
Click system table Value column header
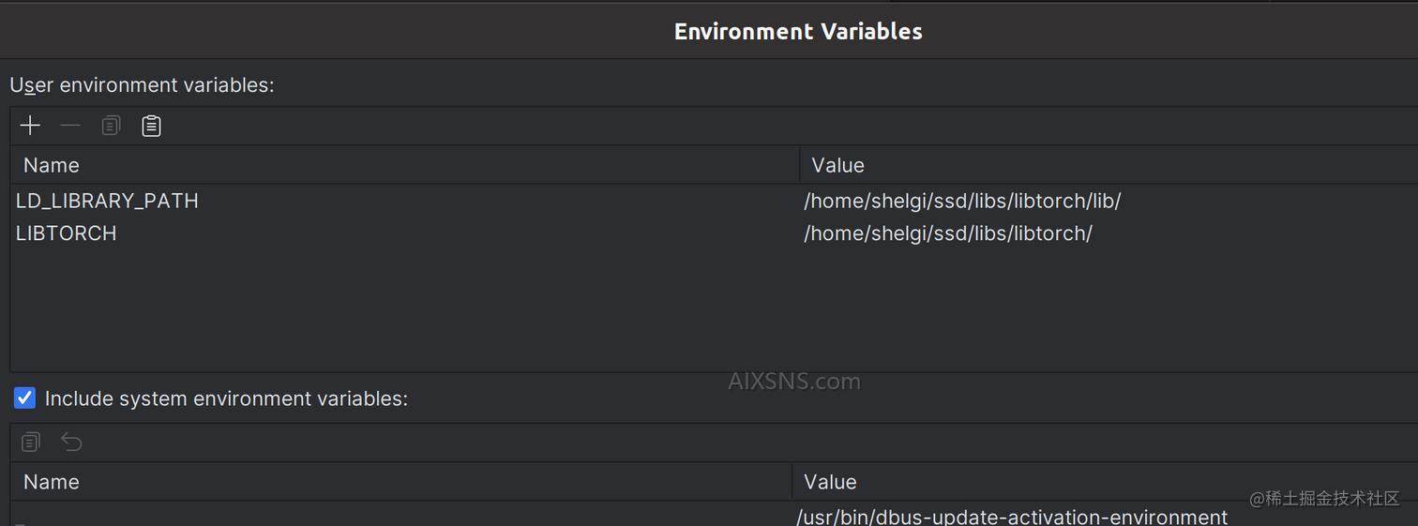[x=830, y=482]
